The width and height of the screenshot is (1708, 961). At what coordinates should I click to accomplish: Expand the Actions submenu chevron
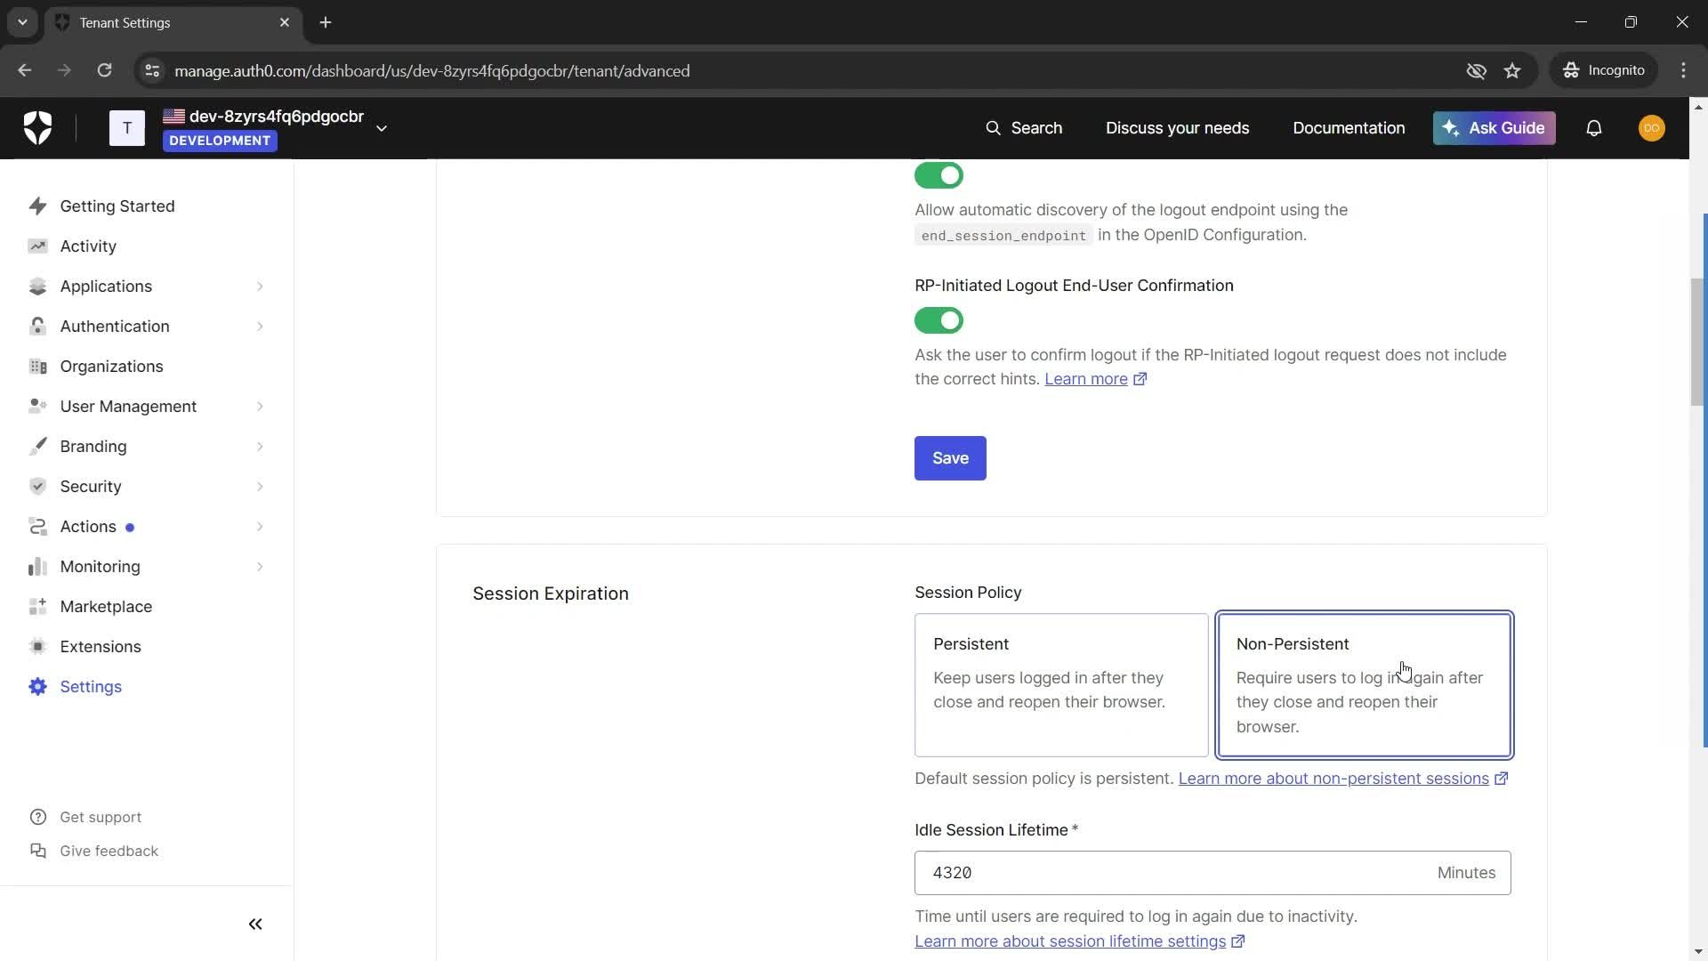[x=260, y=527]
